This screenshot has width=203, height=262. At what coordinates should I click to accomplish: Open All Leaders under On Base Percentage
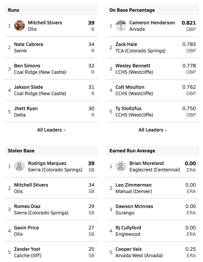(153, 130)
